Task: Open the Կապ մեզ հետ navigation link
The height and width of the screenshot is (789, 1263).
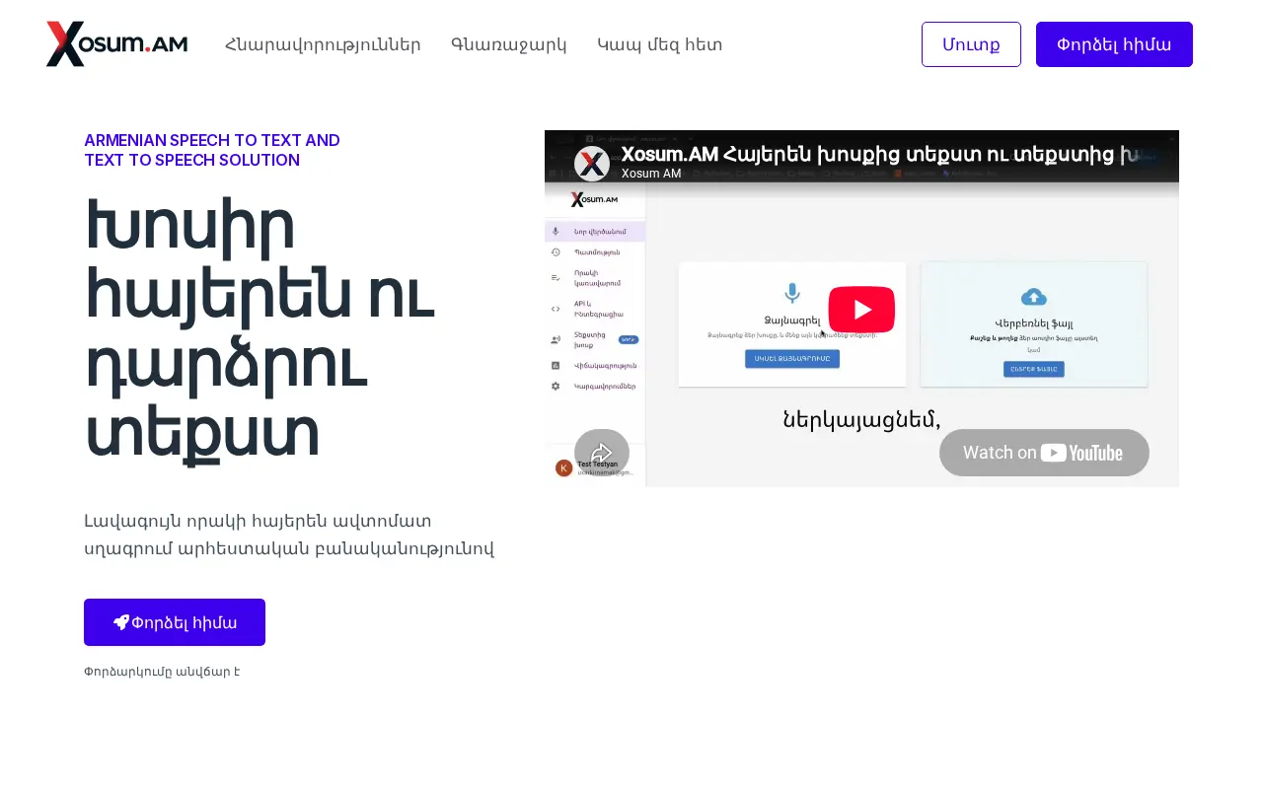Action: tap(660, 44)
